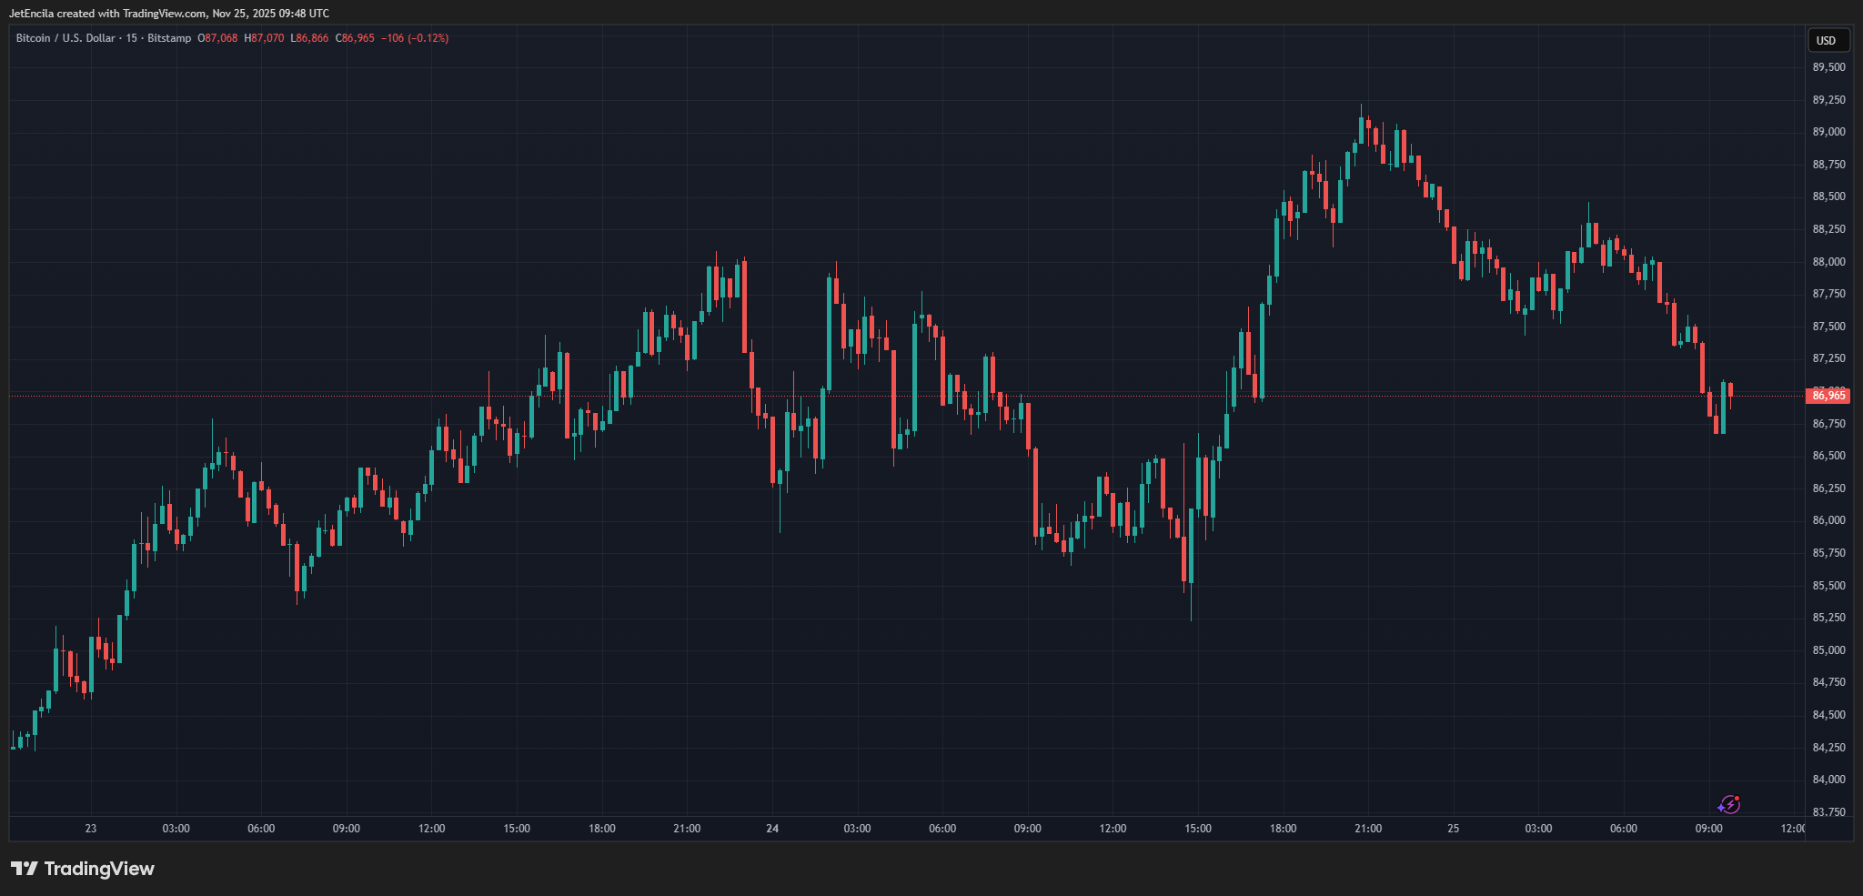Click the TradingView logo icon
The image size is (1863, 896).
[x=25, y=869]
